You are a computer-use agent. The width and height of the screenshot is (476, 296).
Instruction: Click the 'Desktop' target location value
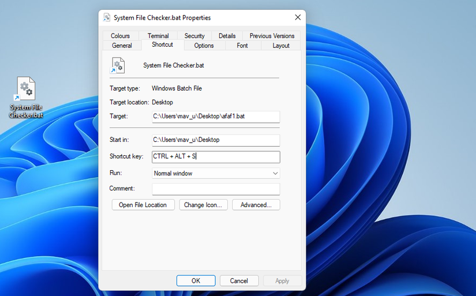tap(162, 102)
